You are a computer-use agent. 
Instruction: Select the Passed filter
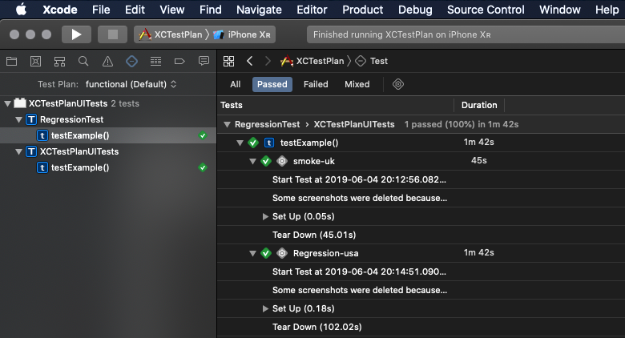[272, 84]
